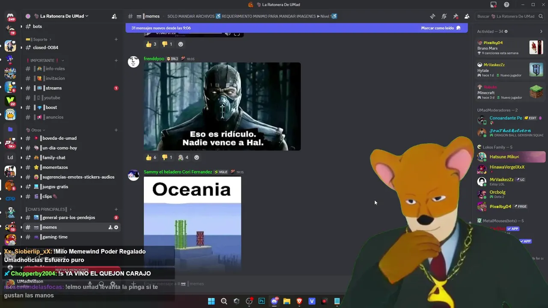Collapse the IMPORTANTE category
The height and width of the screenshot is (308, 548).
click(x=45, y=60)
